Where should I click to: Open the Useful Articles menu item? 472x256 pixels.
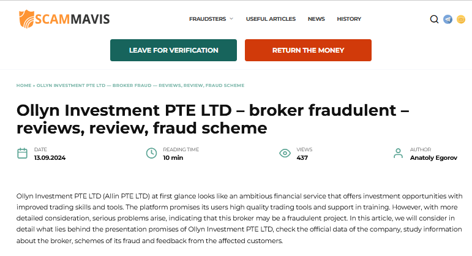coord(271,19)
